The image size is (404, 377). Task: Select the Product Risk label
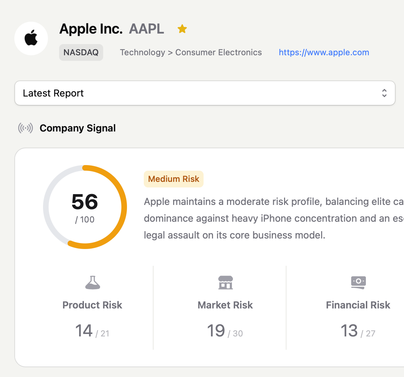tap(92, 305)
